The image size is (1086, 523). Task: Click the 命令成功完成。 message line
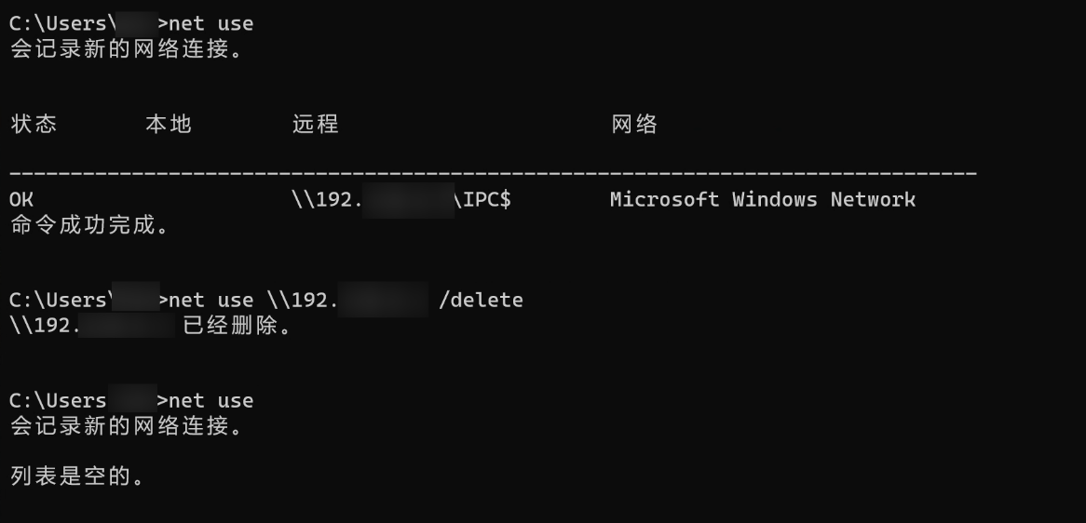[90, 225]
